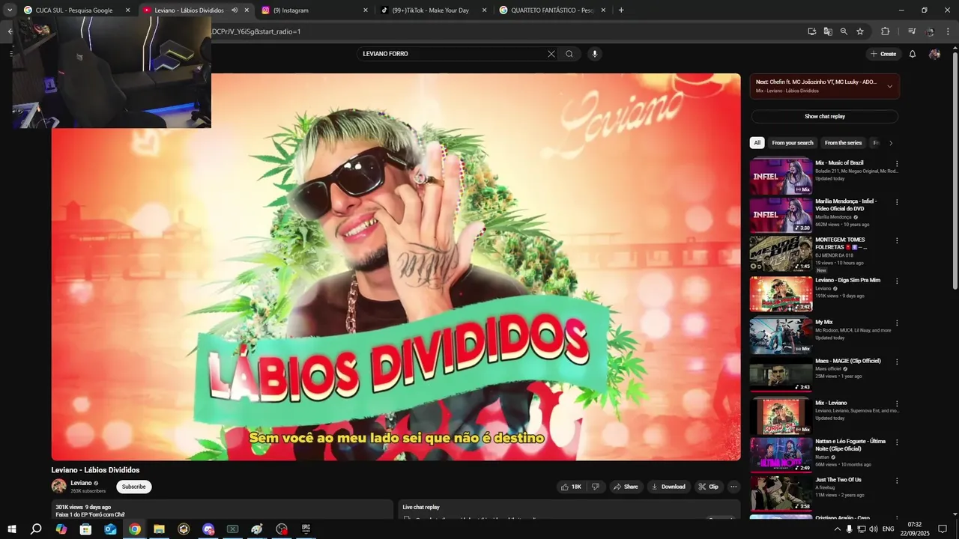The image size is (959, 539).
Task: Open My Mix playlist thumbnail
Action: (781, 335)
